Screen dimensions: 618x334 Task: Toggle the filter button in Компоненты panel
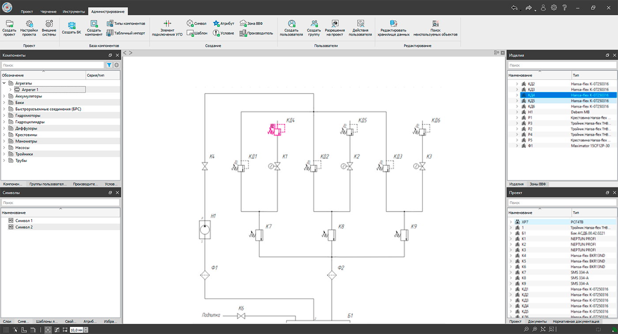109,65
